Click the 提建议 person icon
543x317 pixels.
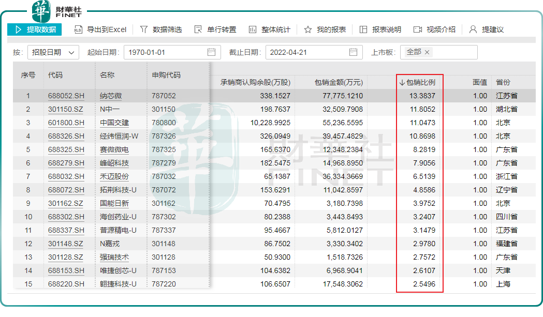coord(473,29)
